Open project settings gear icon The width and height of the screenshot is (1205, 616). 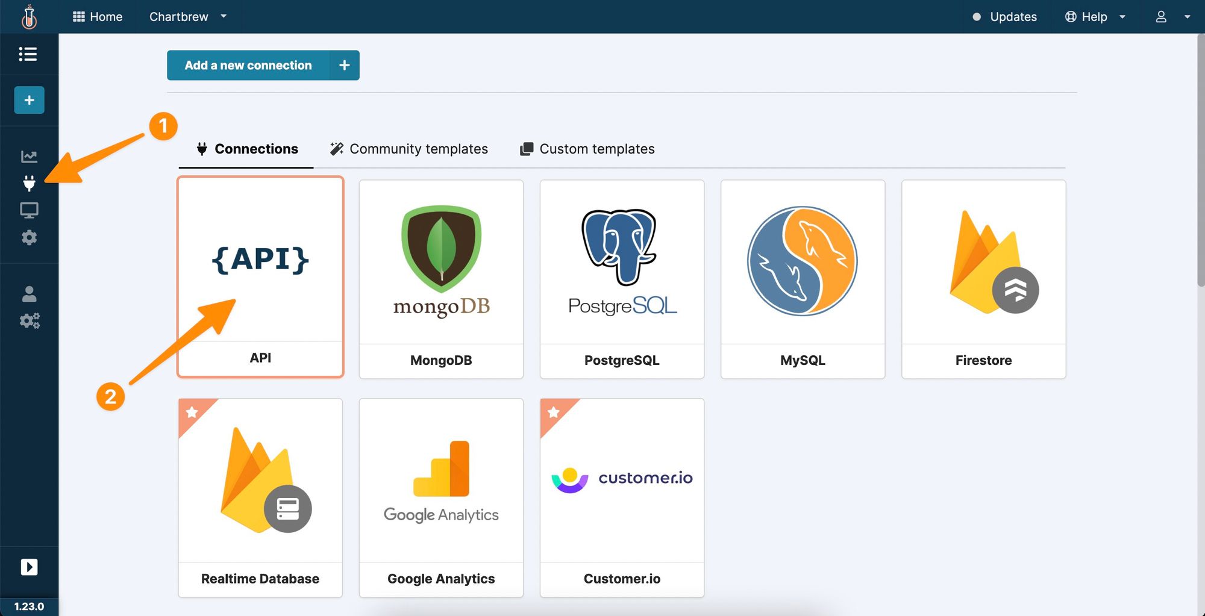tap(29, 237)
